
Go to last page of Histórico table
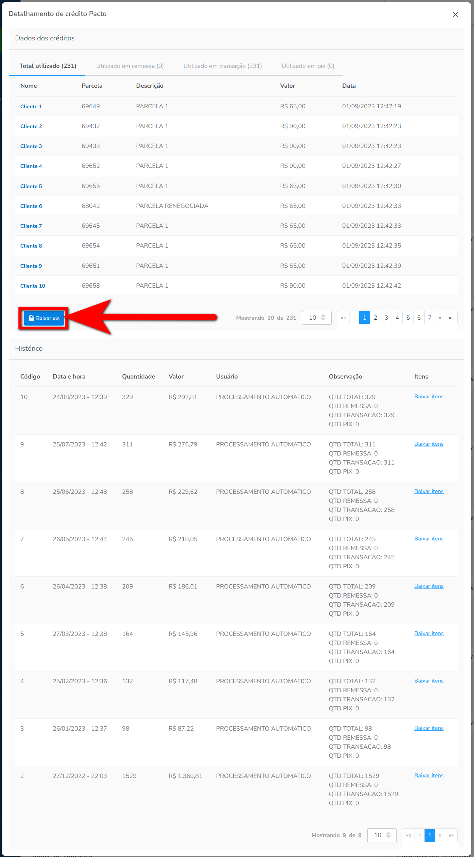pyautogui.click(x=451, y=835)
